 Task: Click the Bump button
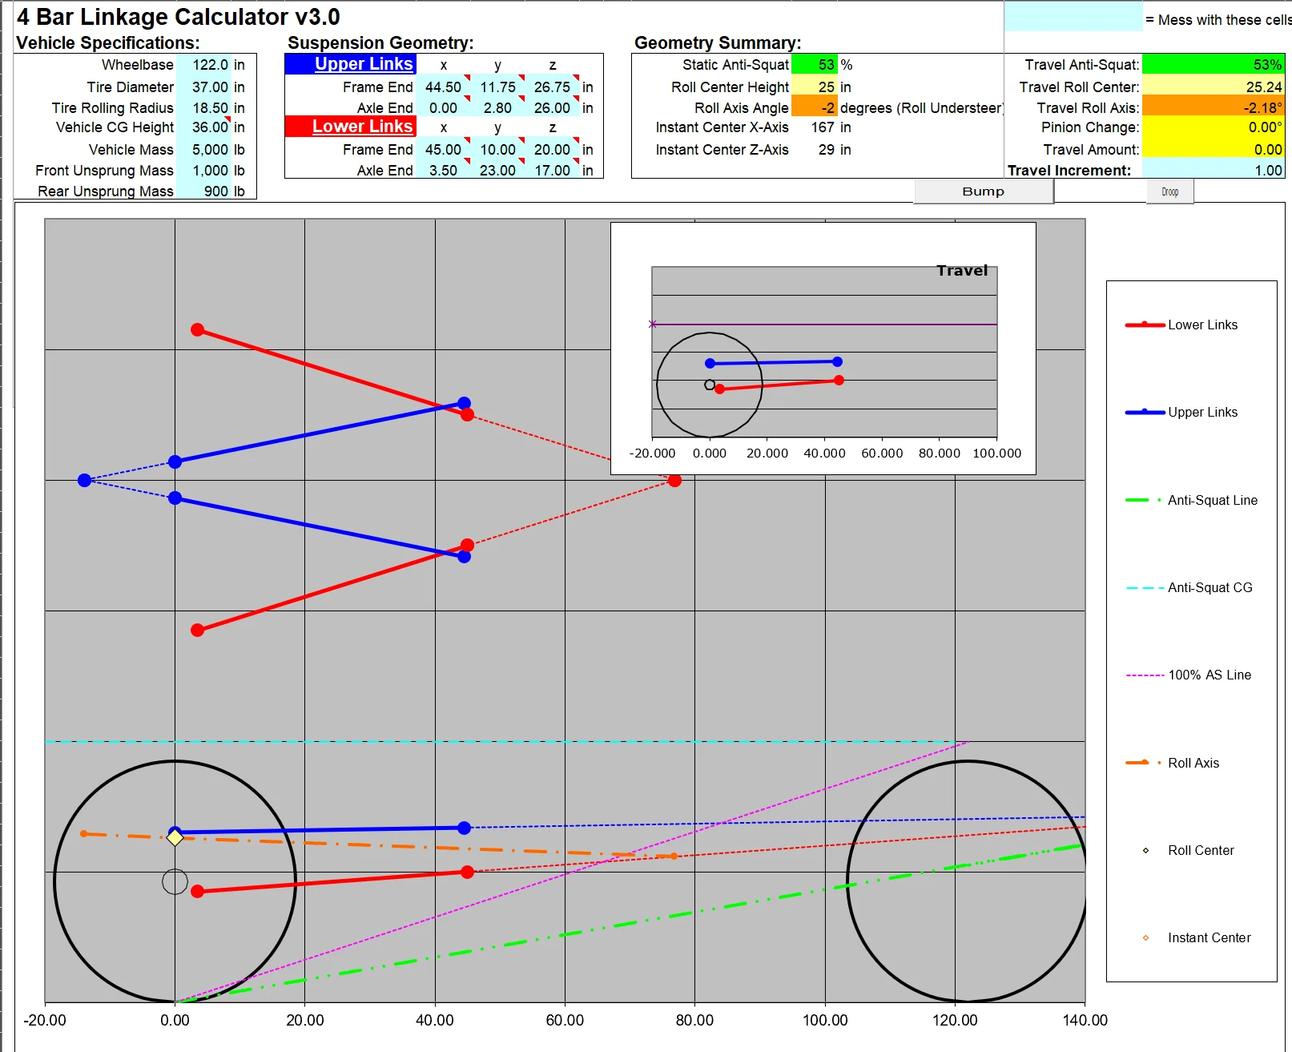(983, 191)
